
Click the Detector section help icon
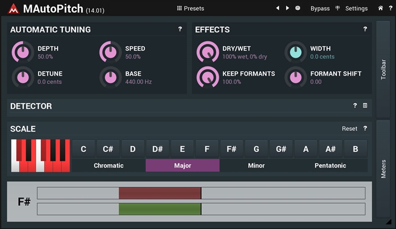[x=355, y=105]
